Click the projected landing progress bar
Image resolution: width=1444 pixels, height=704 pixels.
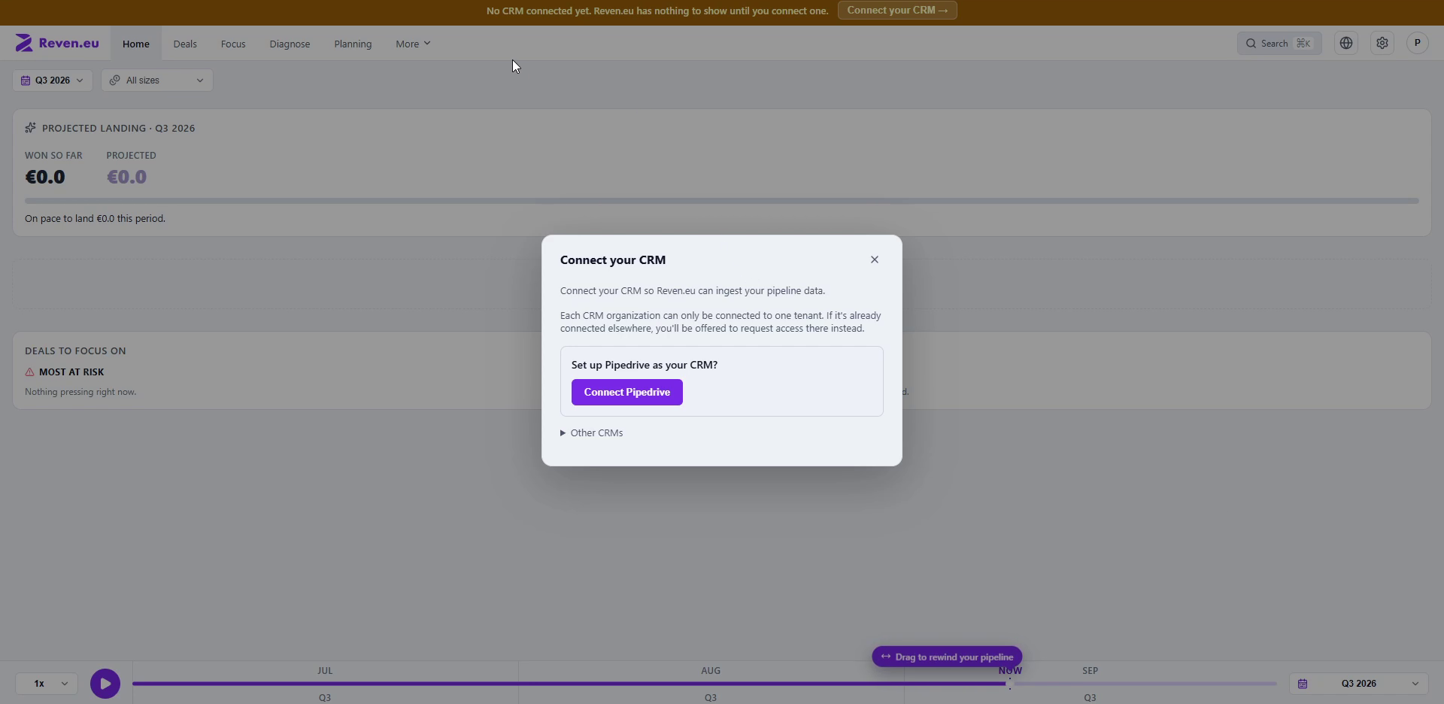click(x=722, y=201)
